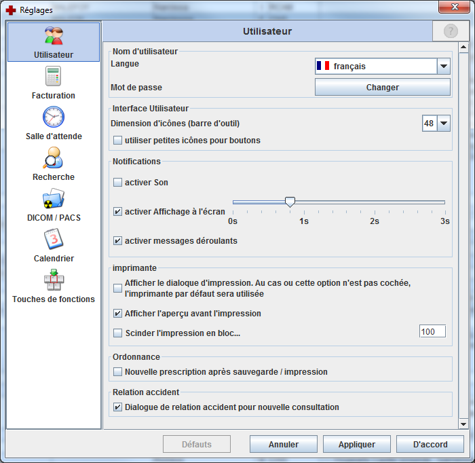Open the Utilisateur settings icon

[54, 37]
